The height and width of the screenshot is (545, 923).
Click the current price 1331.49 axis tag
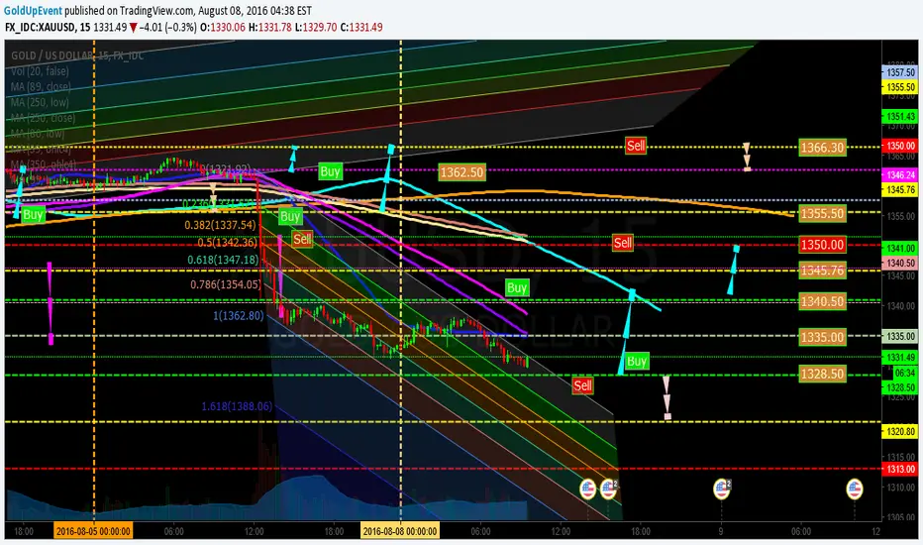click(900, 358)
